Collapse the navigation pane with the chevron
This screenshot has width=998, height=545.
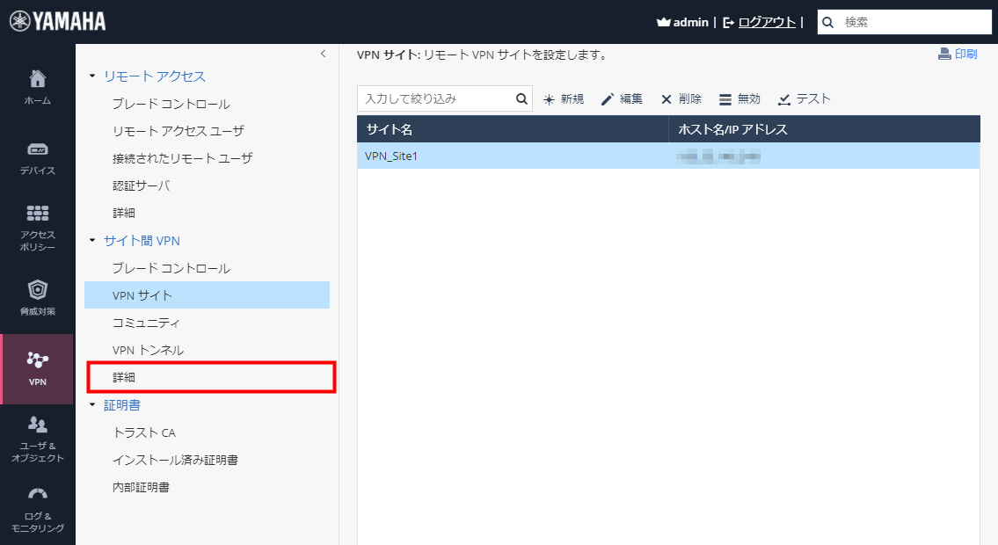[x=323, y=52]
